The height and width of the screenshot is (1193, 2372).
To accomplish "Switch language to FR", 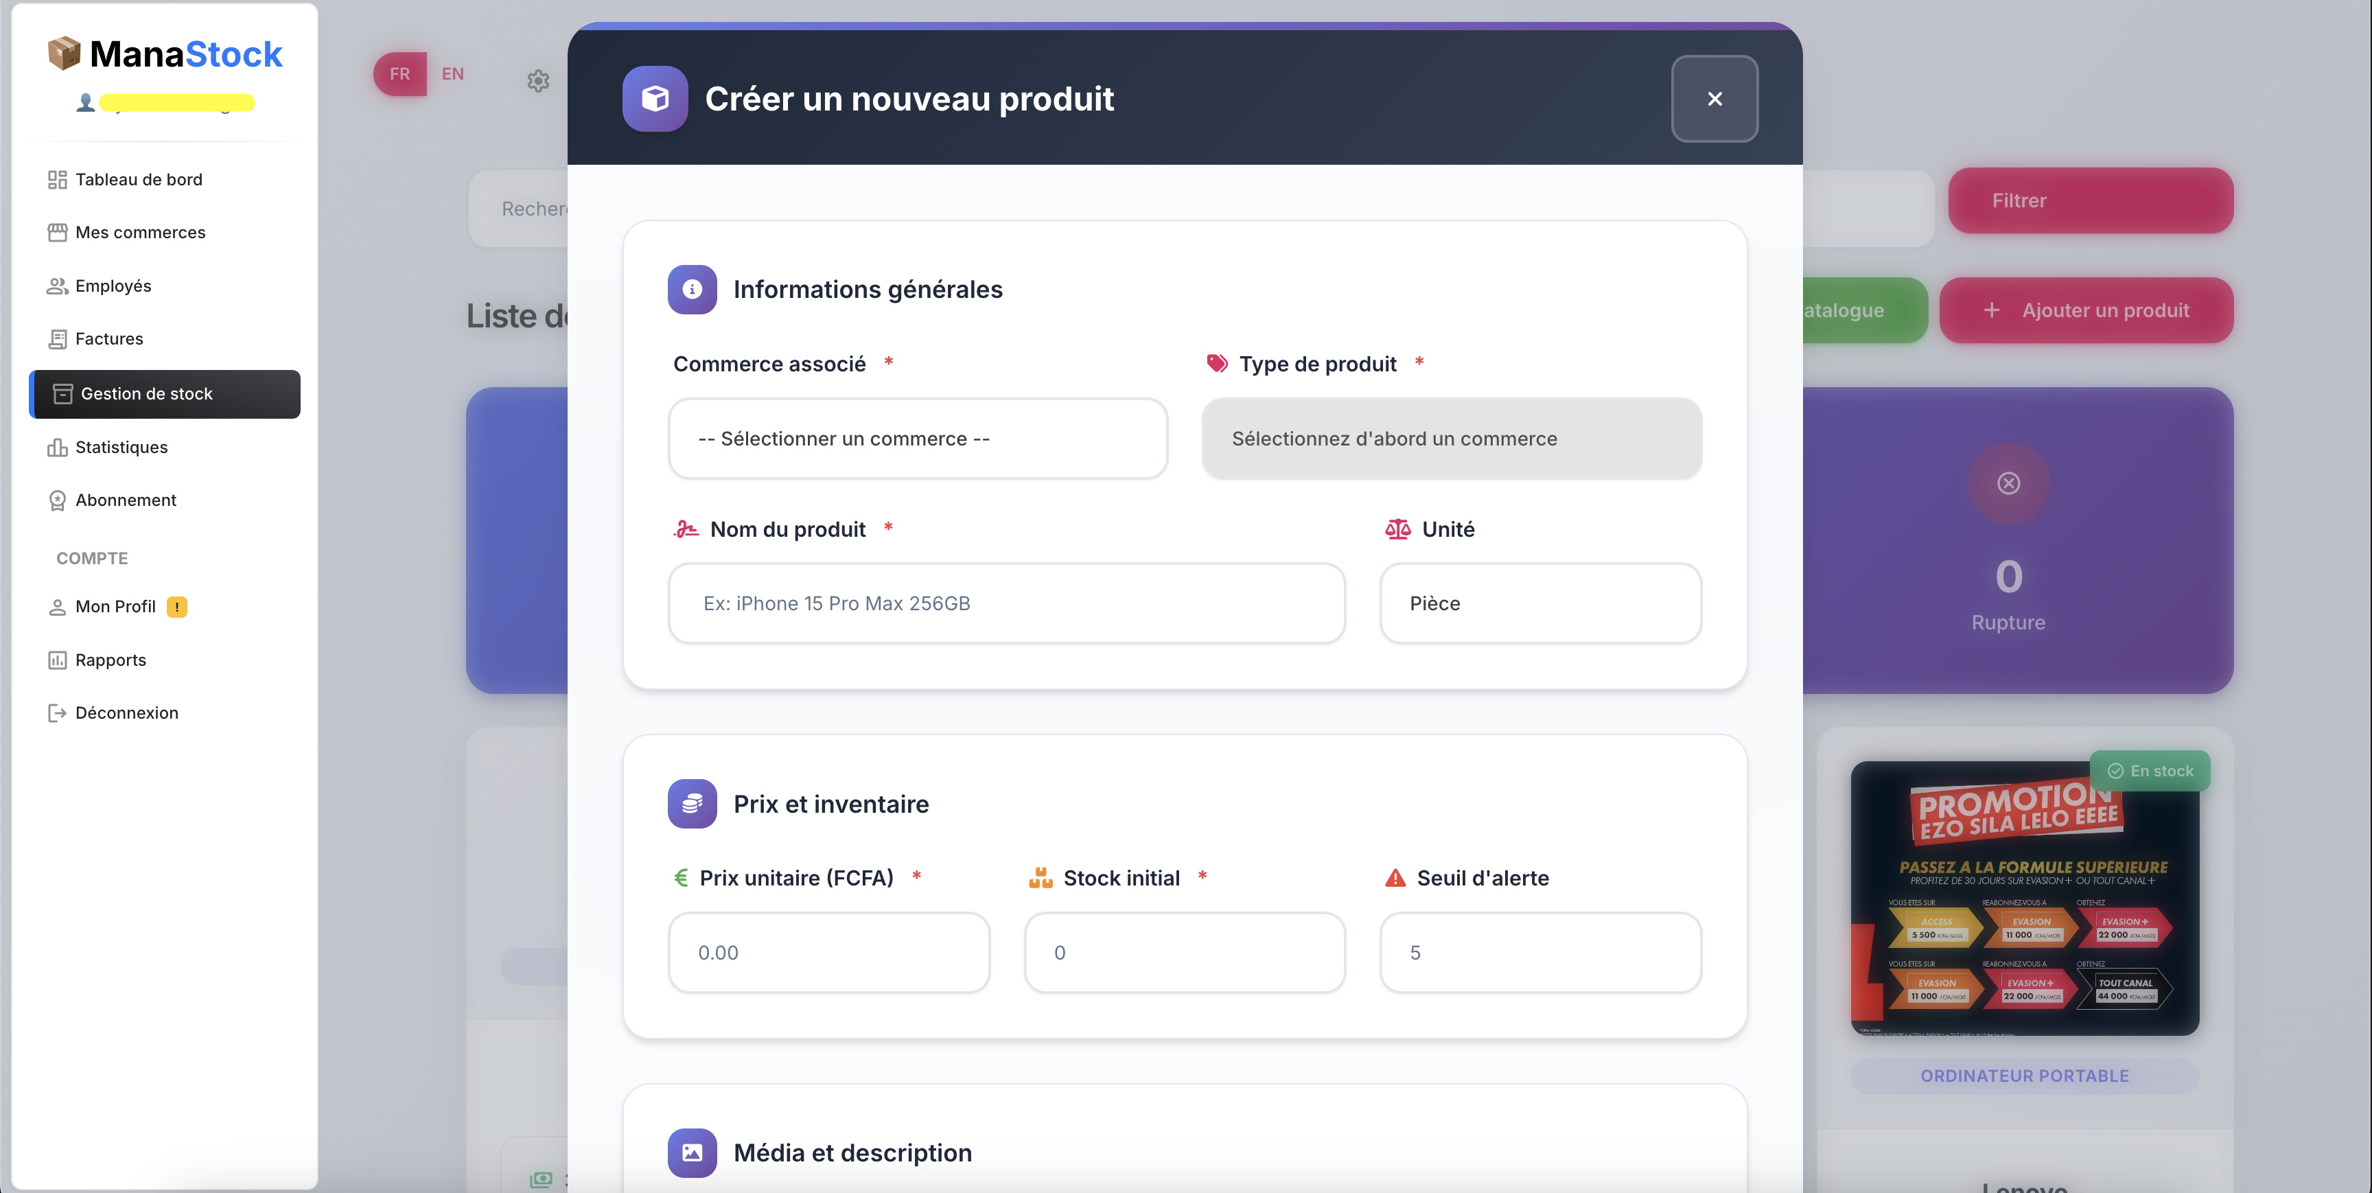I will coord(399,73).
